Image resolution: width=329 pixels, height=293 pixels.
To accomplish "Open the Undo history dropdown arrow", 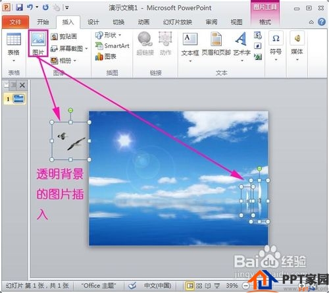I will pos(37,7).
